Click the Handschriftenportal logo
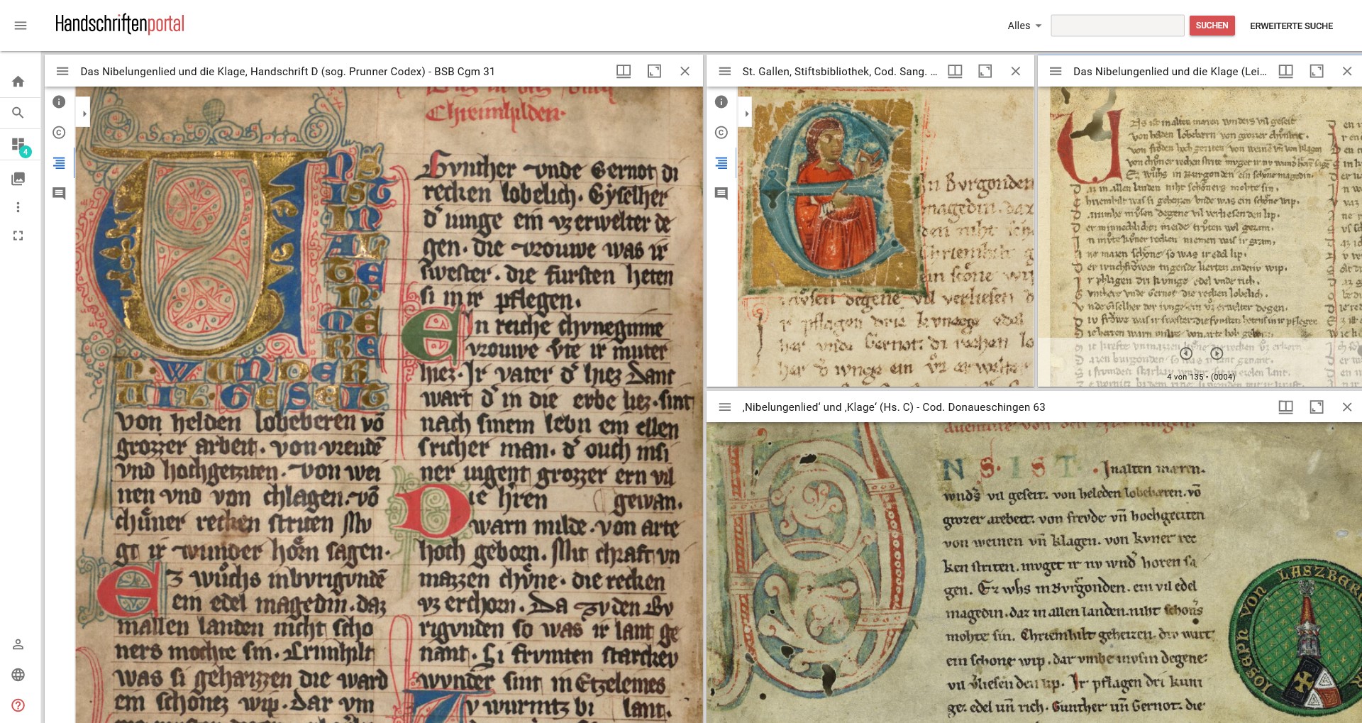 pyautogui.click(x=120, y=24)
